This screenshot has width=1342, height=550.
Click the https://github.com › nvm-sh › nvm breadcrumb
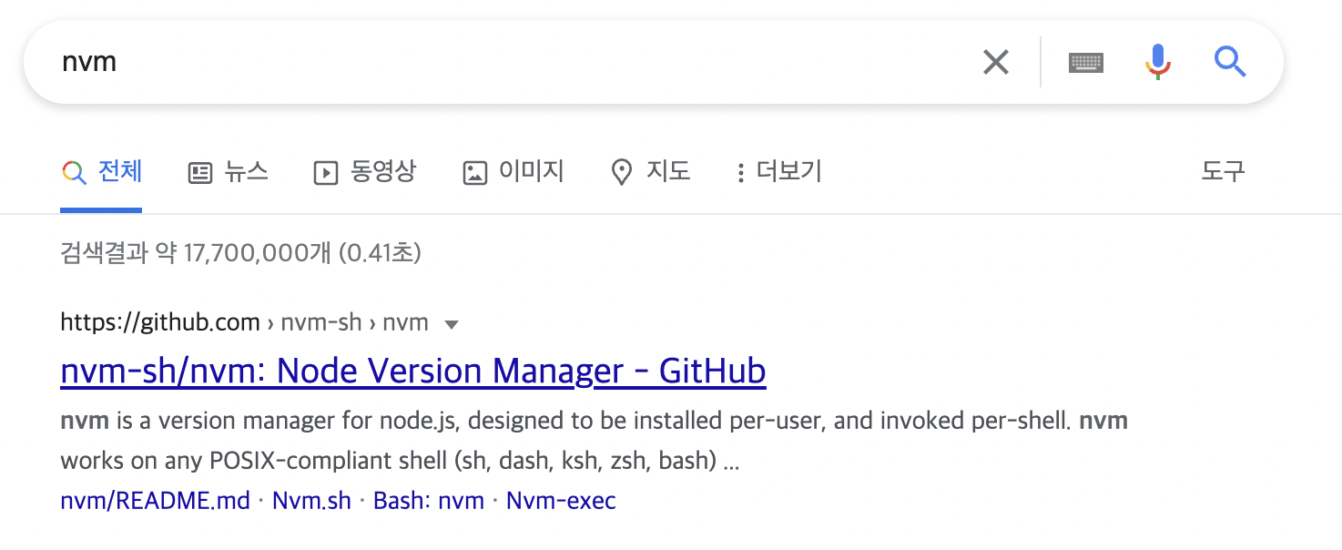pyautogui.click(x=244, y=322)
